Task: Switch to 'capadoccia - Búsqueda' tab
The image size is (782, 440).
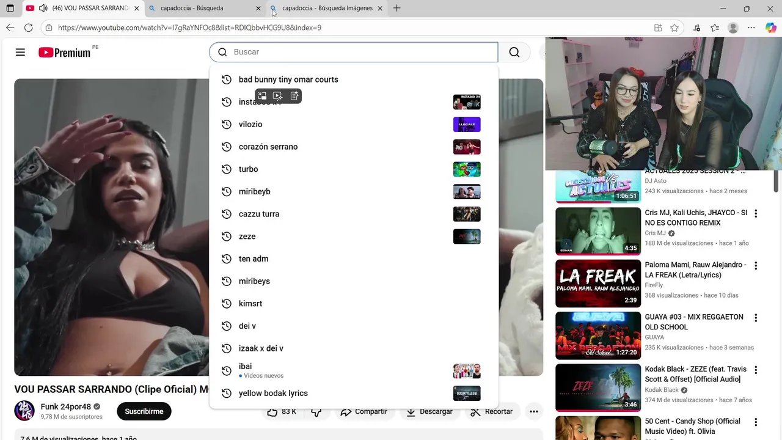Action: 205,9
